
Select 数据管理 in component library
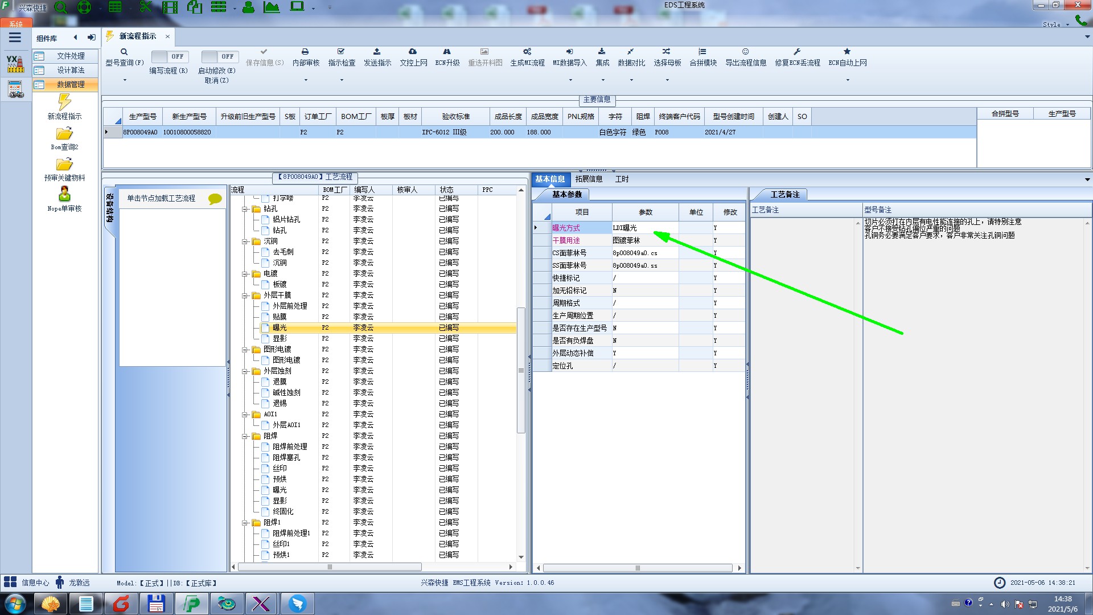[x=70, y=84]
